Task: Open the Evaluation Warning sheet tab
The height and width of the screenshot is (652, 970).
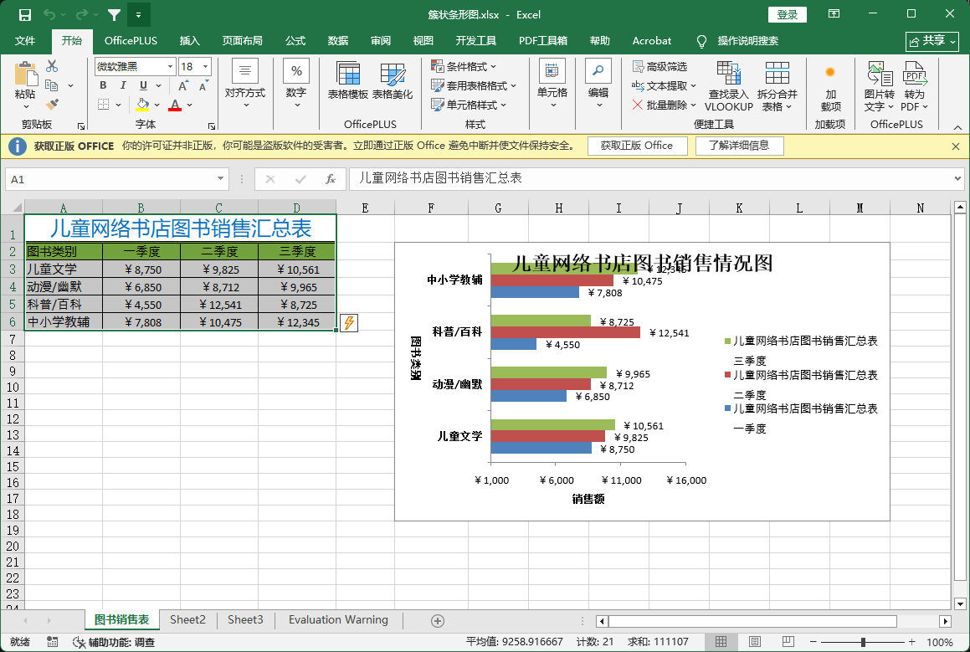Action: click(338, 620)
